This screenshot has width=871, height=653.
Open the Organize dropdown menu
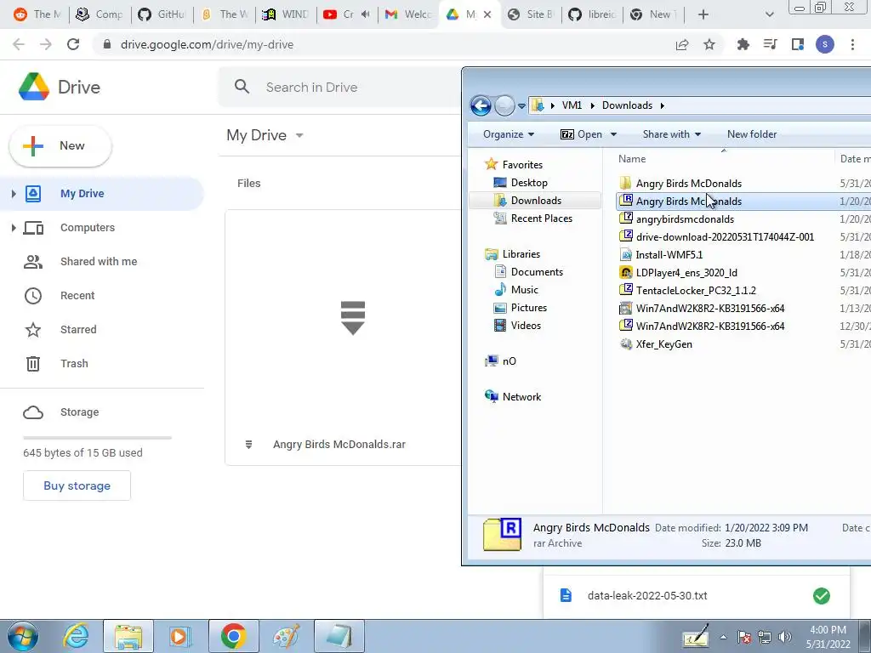coord(509,134)
